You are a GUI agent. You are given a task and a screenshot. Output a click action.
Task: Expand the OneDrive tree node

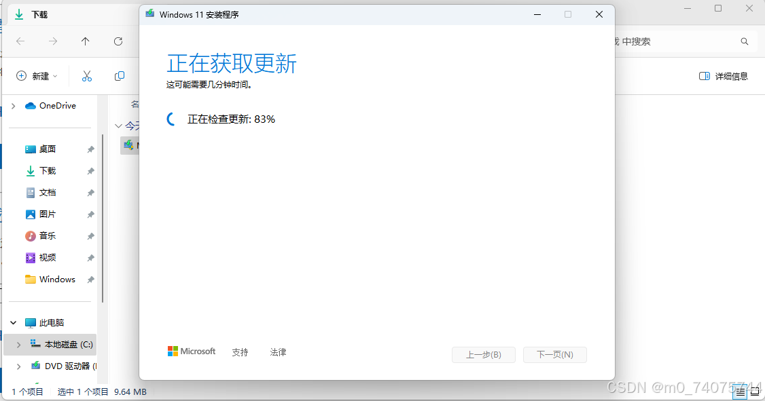click(x=13, y=106)
